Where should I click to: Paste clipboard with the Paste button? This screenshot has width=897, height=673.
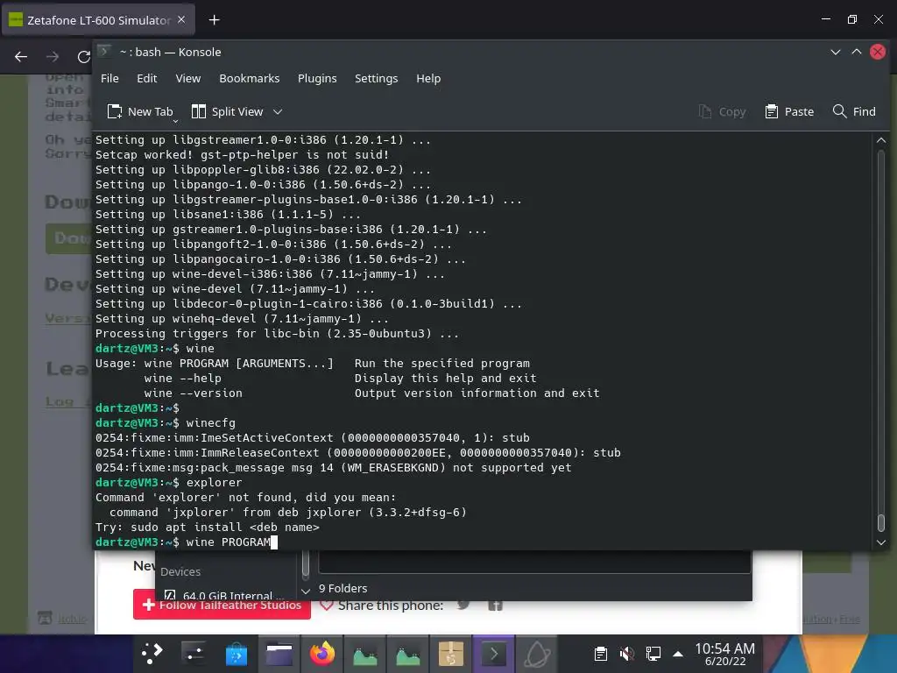[790, 111]
